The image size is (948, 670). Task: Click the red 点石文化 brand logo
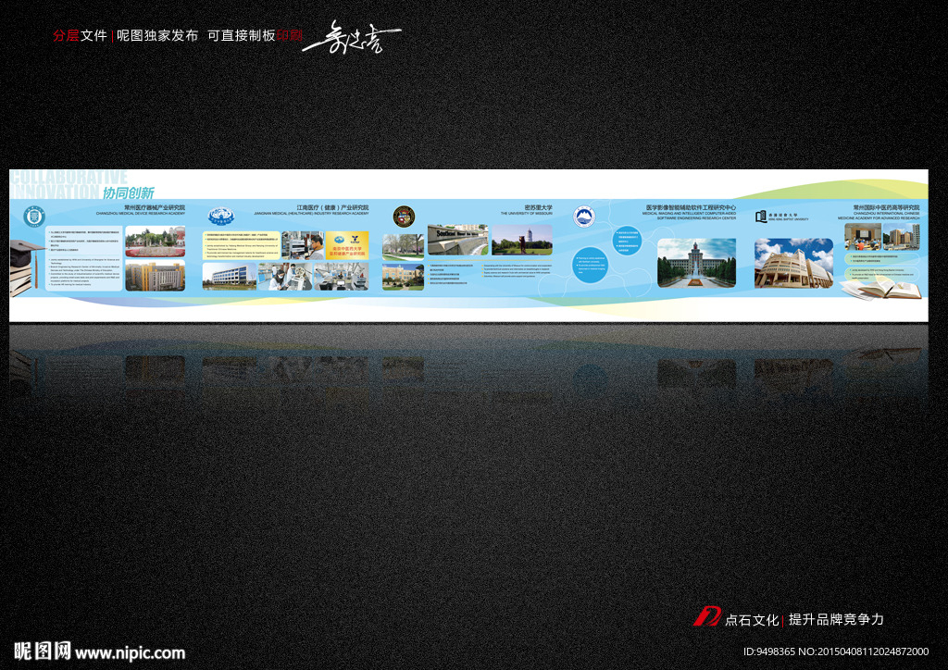click(706, 616)
